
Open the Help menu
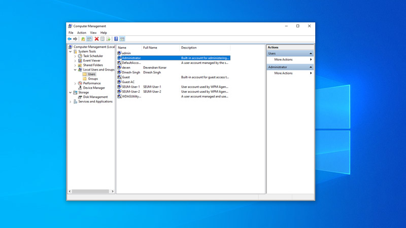(x=104, y=33)
